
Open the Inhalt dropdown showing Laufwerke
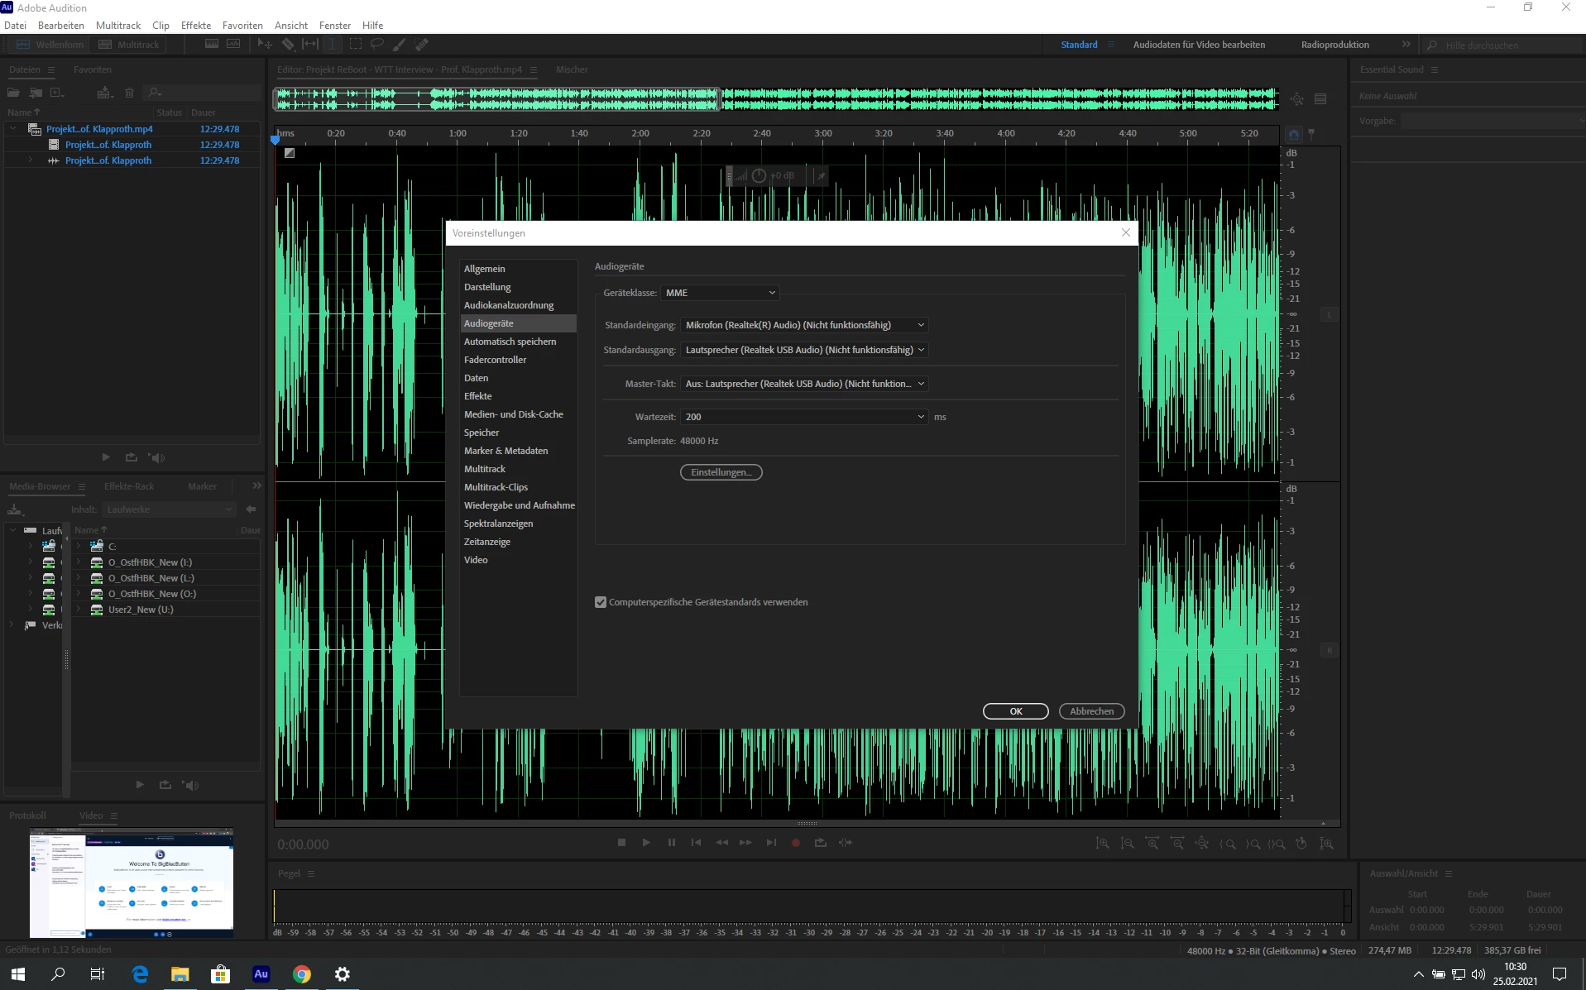tap(169, 509)
